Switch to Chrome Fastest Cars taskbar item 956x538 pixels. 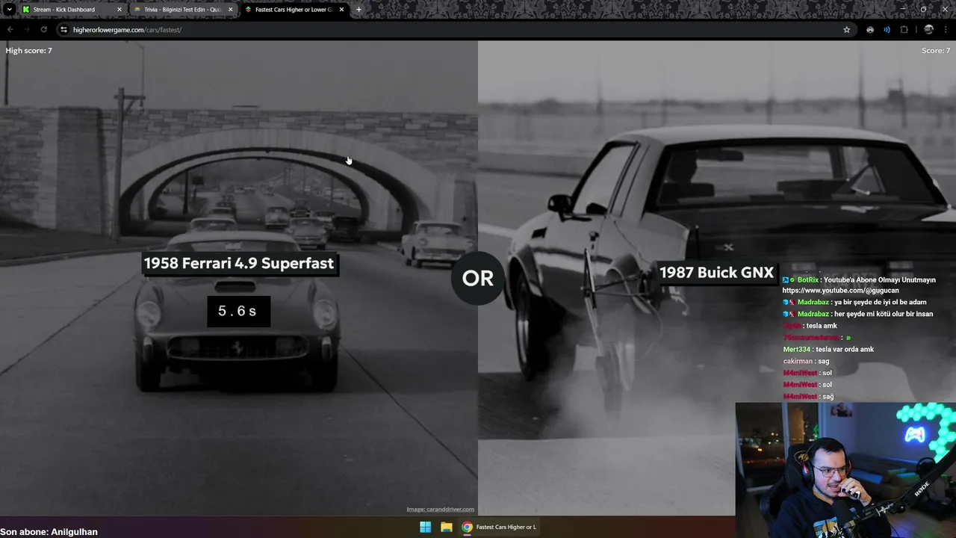coord(499,527)
